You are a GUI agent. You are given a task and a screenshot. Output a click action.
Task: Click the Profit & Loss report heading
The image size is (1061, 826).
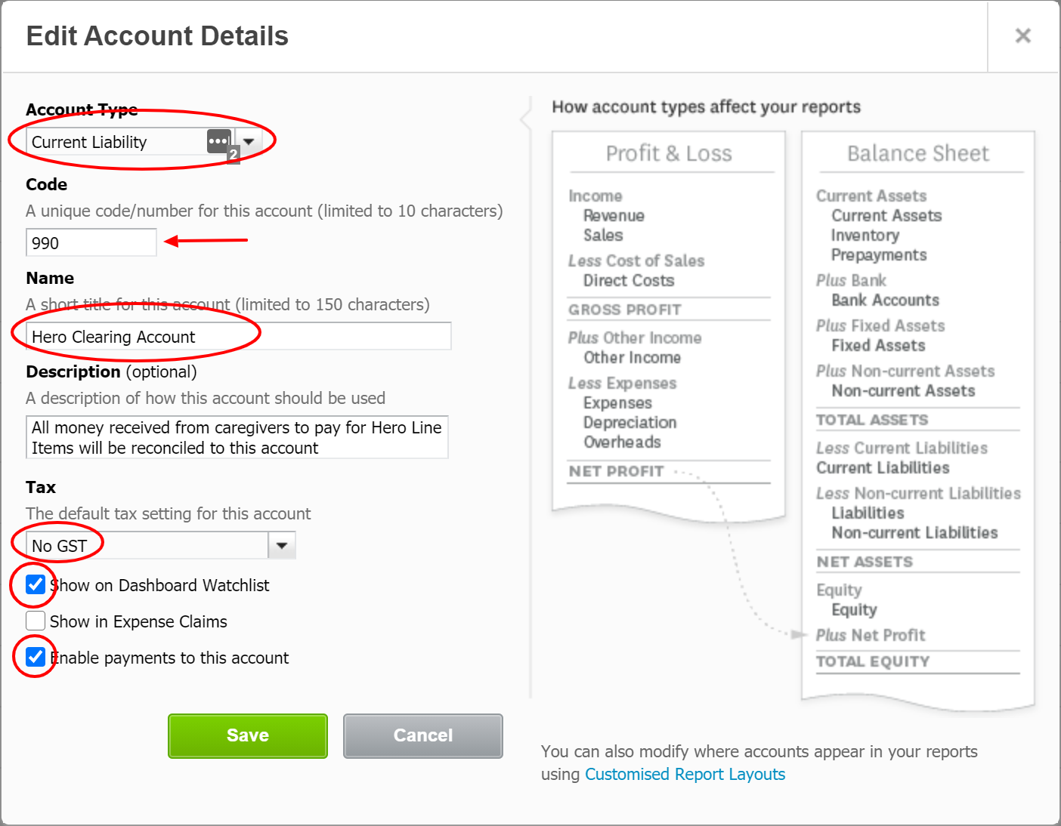(669, 153)
